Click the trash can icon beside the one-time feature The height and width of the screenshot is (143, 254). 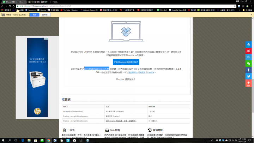click(x=64, y=130)
